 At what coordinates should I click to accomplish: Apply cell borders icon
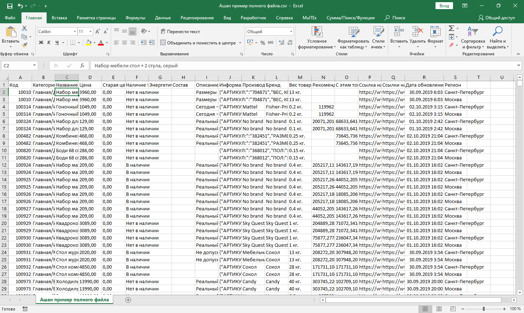tap(73, 43)
